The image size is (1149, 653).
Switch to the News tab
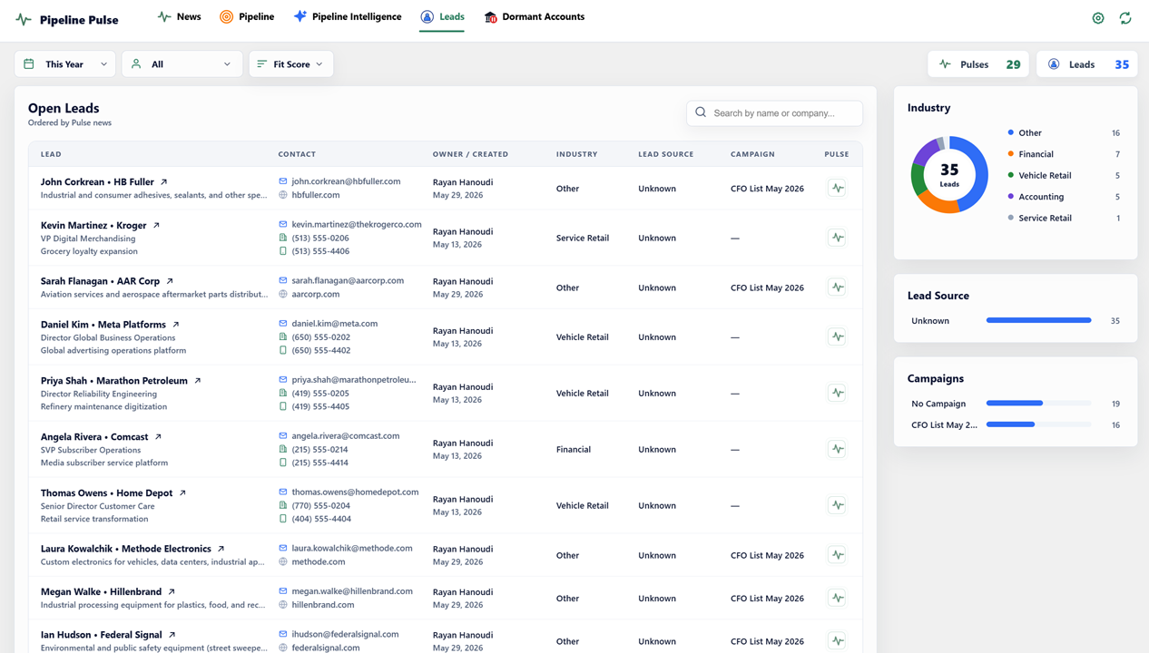(x=179, y=16)
